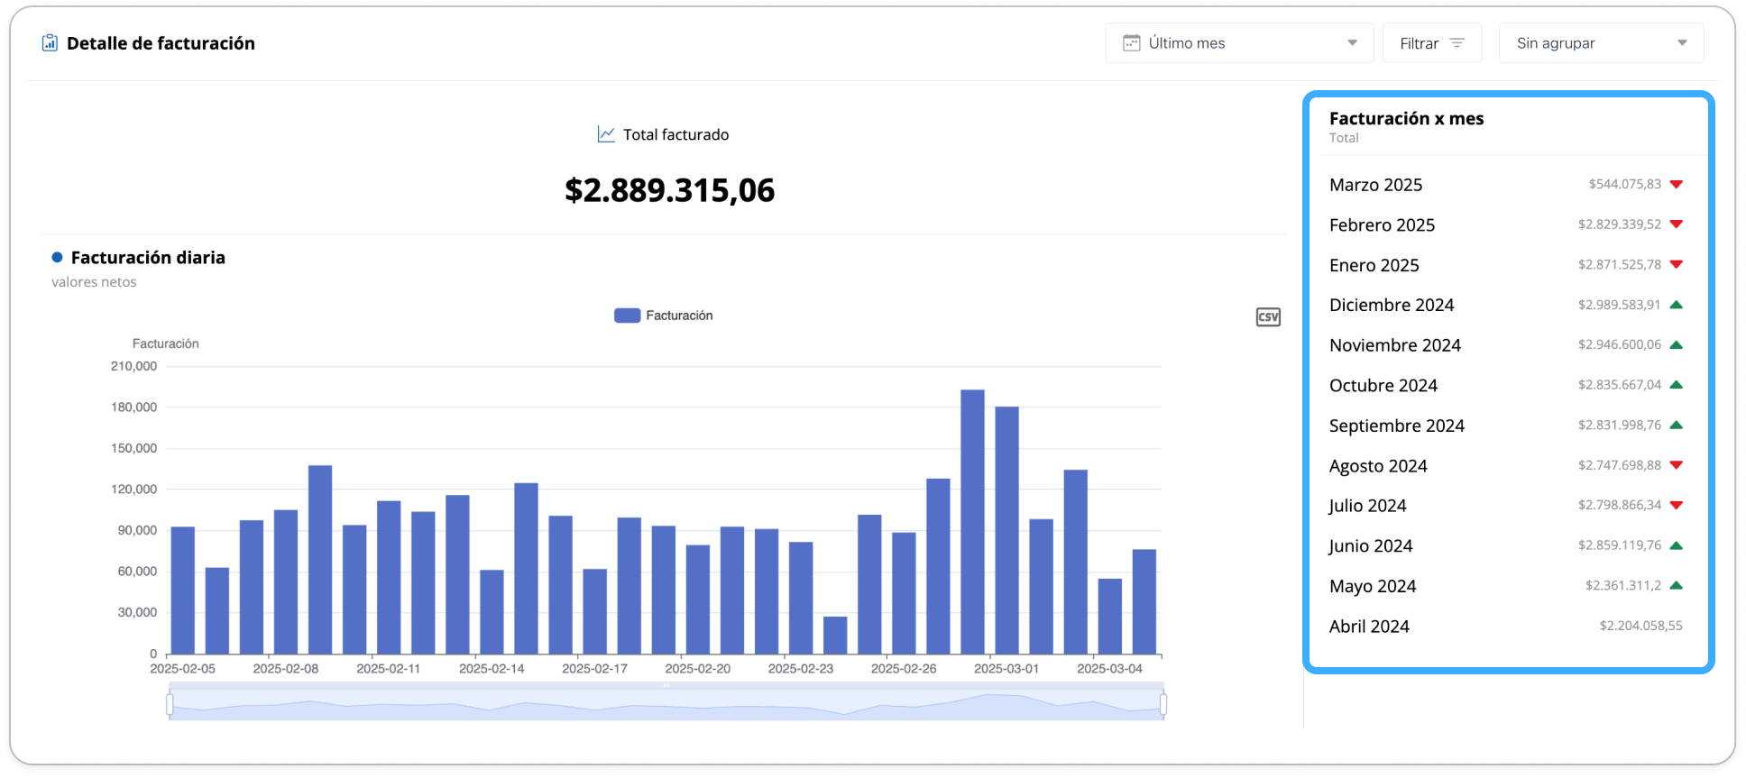Select Noviembre 2024 in monthly list
1746x778 pixels.
(x=1506, y=345)
